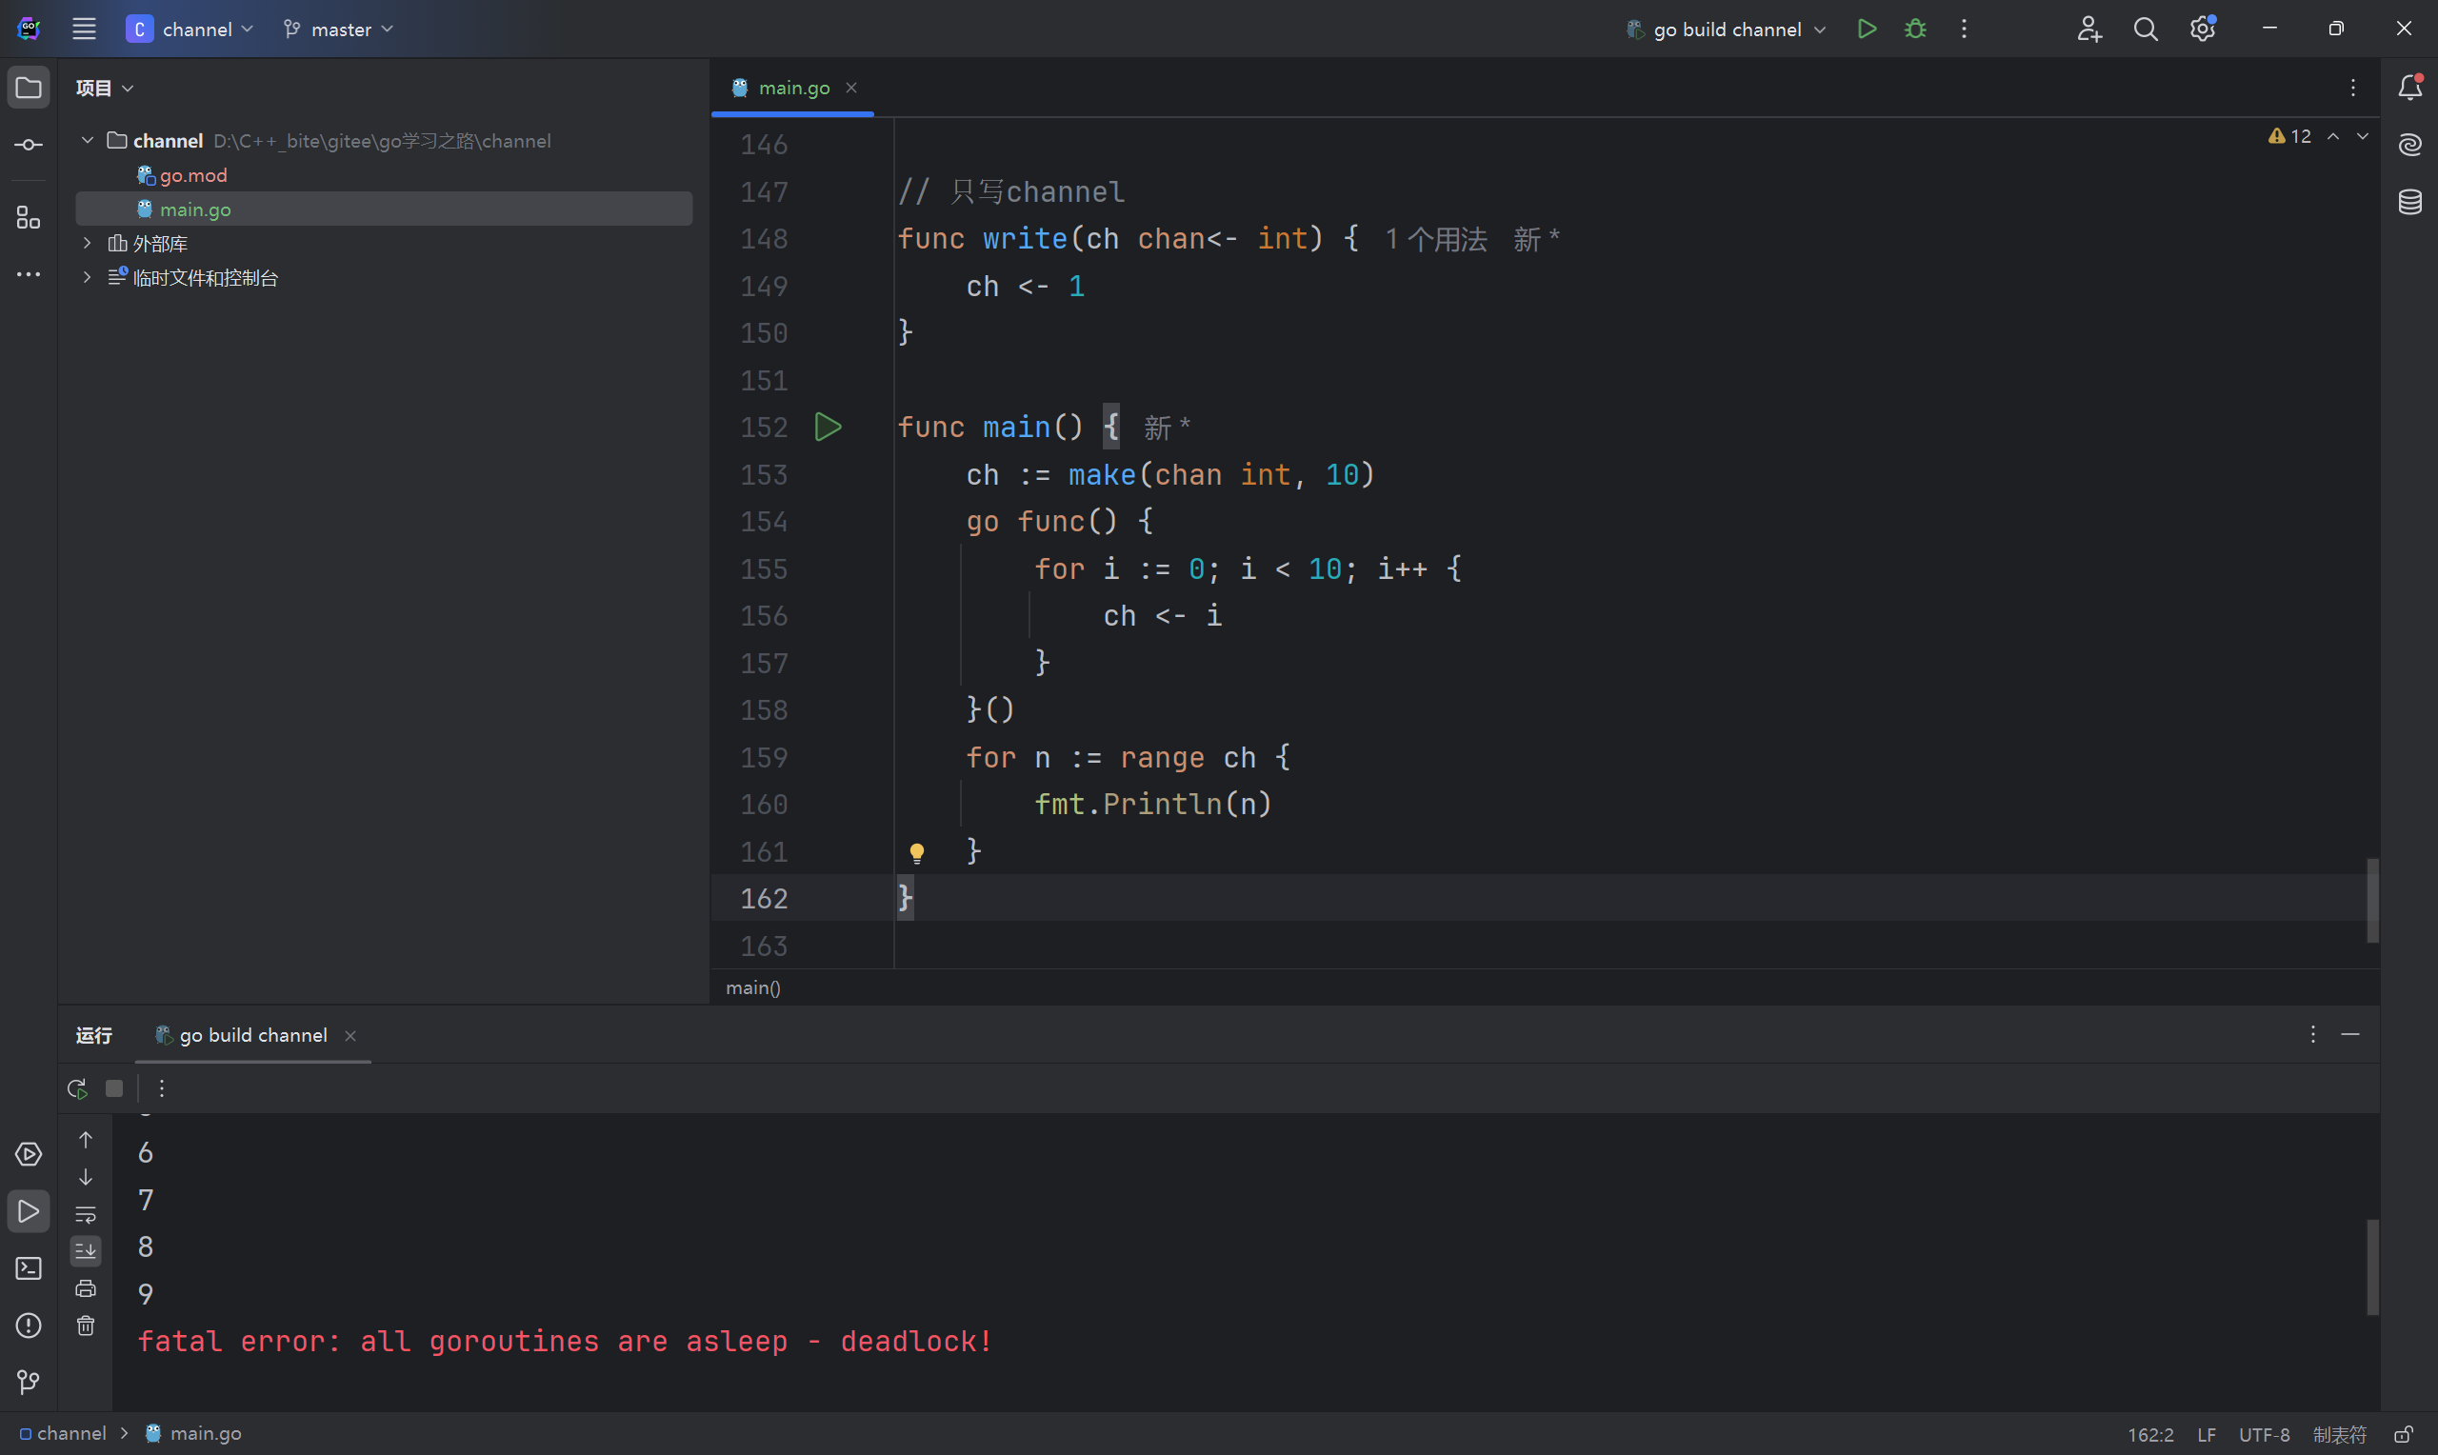Open Search Everywhere magnifier

2146,30
